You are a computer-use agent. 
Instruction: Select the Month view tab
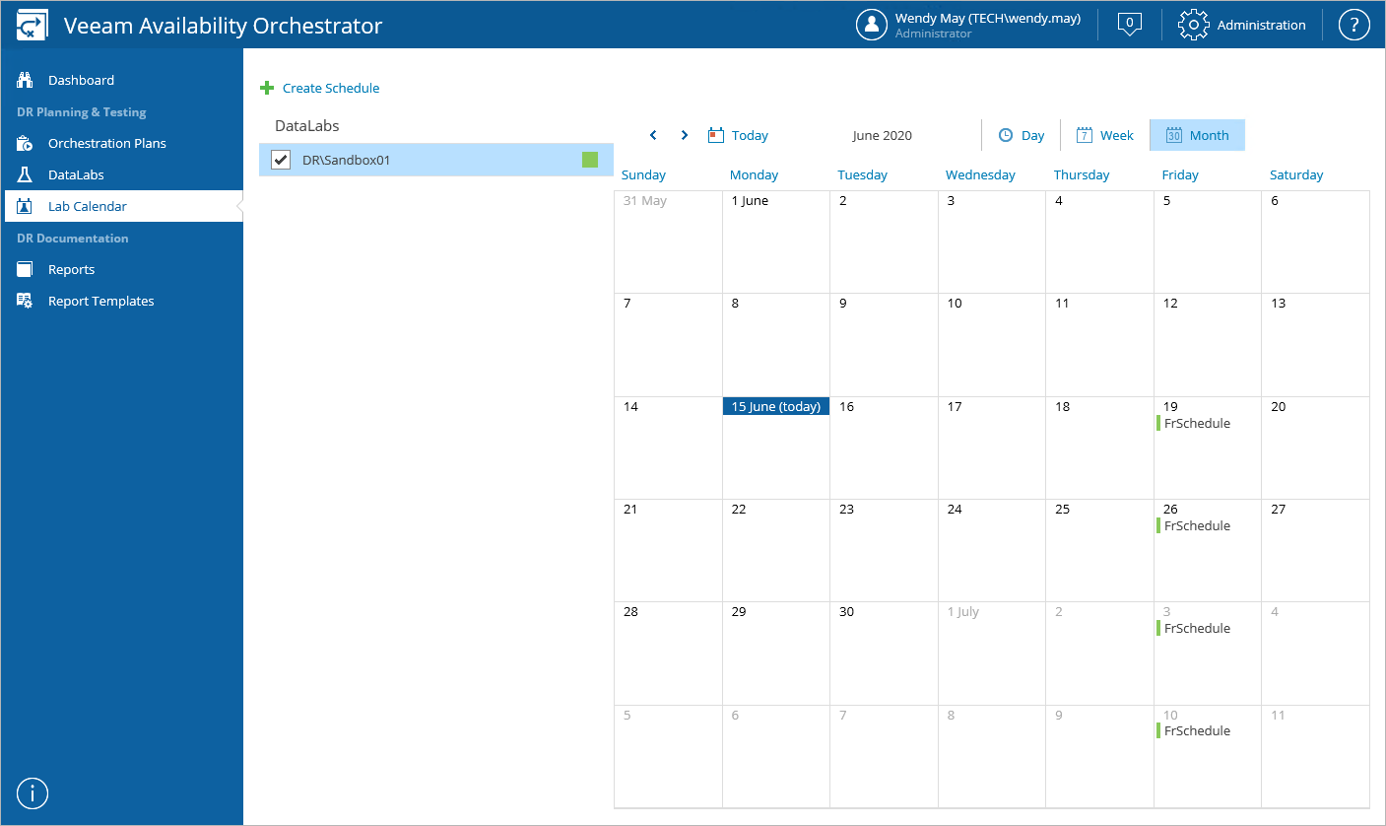coord(1197,135)
